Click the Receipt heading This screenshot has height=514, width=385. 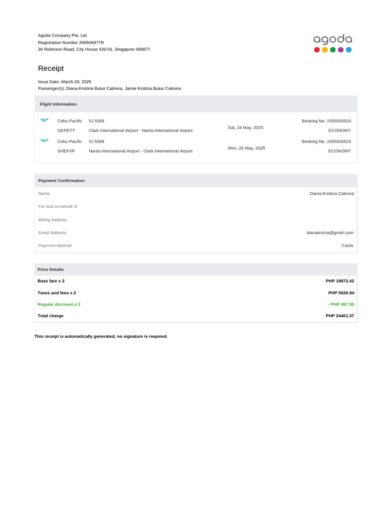[51, 68]
